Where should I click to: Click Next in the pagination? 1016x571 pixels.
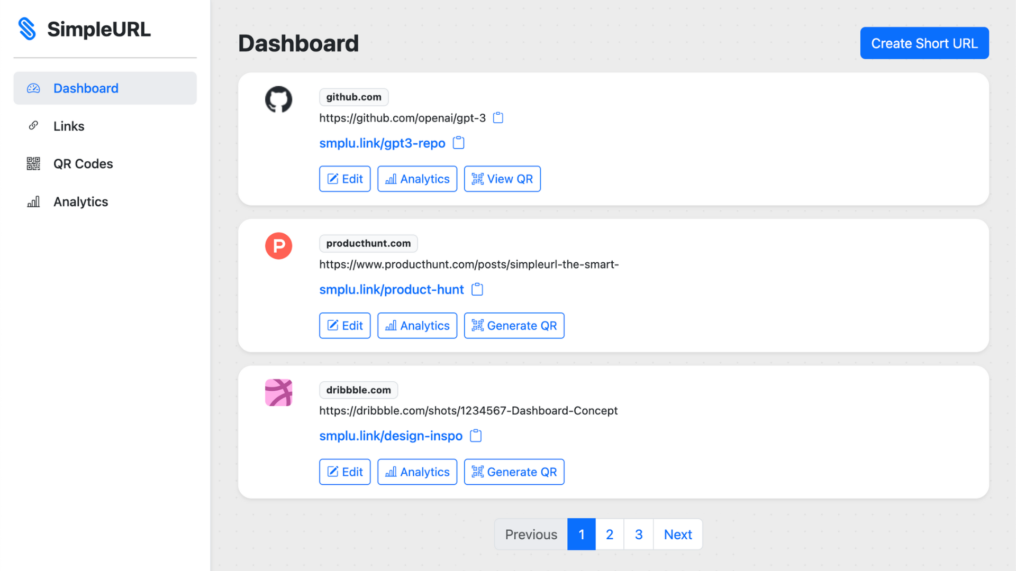(x=678, y=535)
